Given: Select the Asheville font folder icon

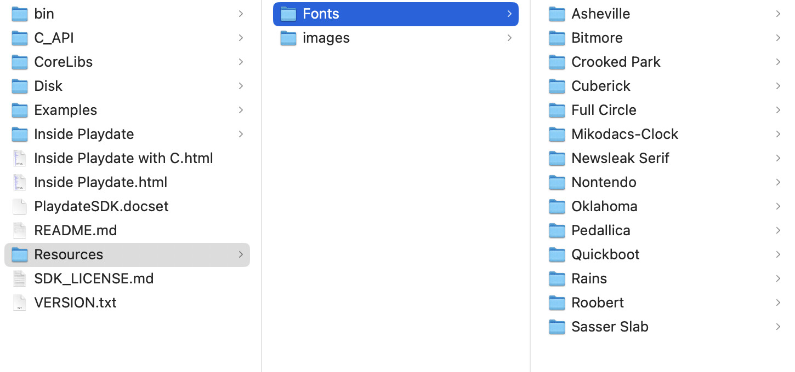Looking at the screenshot, I should pyautogui.click(x=557, y=14).
